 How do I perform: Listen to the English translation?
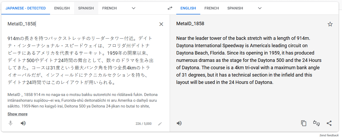click(179, 123)
